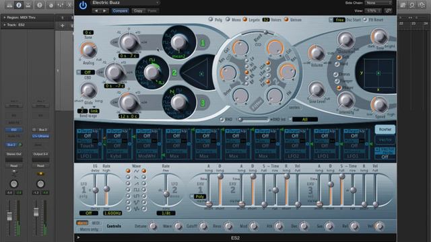Expand the triangle at plug-in window bottom-left

pos(78,237)
